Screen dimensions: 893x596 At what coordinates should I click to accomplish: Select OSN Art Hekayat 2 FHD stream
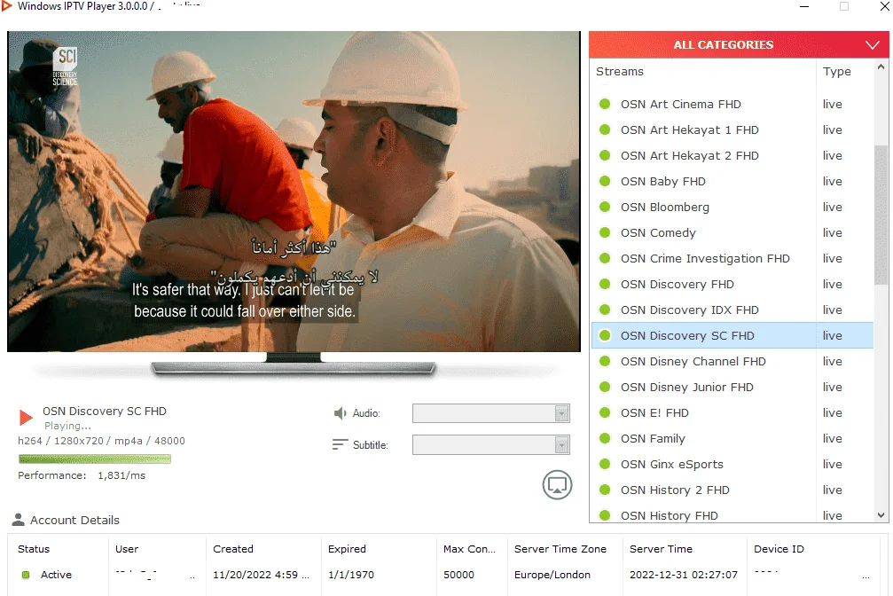pyautogui.click(x=732, y=155)
